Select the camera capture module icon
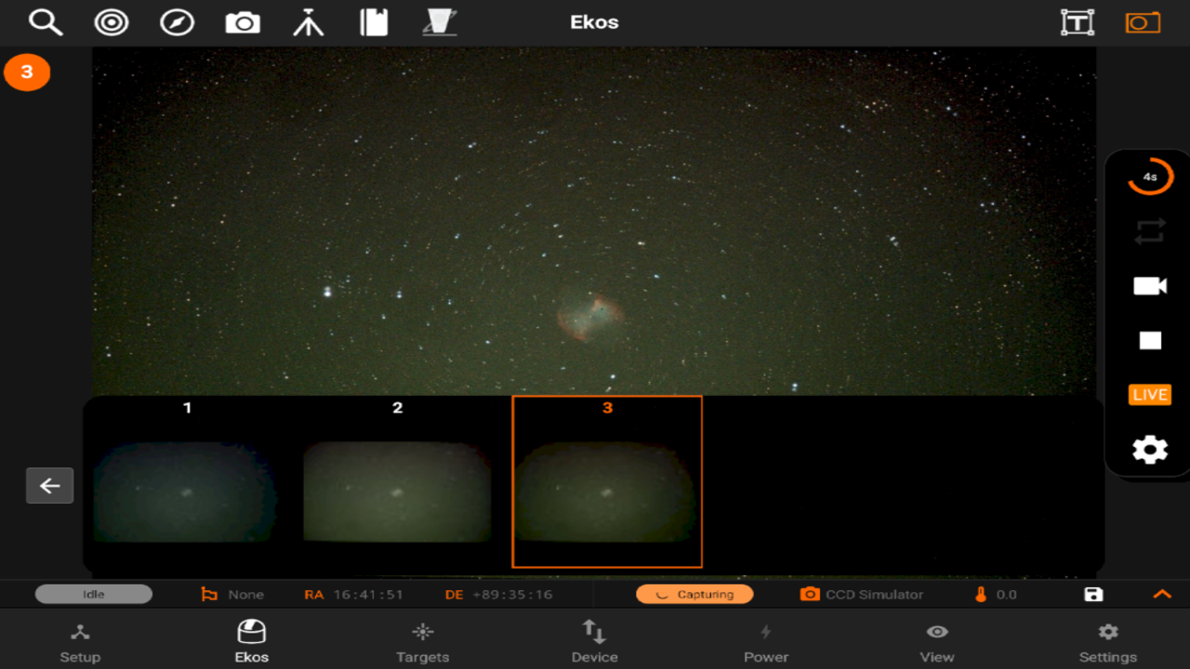 coord(243,22)
